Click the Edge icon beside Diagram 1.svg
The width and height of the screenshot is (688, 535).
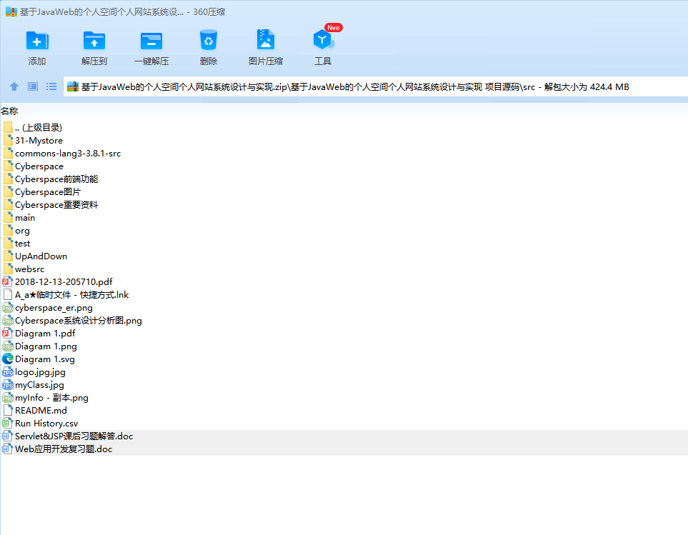pos(7,359)
